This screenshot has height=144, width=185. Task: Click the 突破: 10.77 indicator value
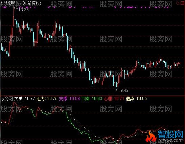click(x=25, y=99)
